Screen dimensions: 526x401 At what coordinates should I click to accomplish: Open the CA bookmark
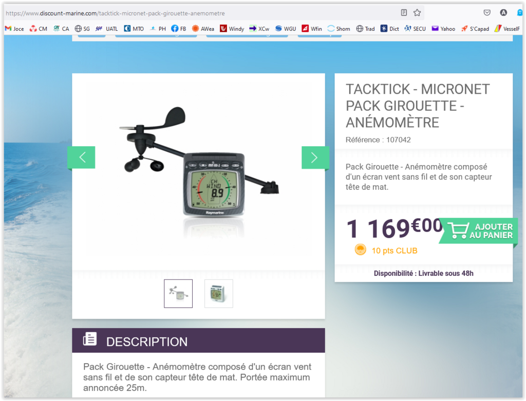coord(61,29)
